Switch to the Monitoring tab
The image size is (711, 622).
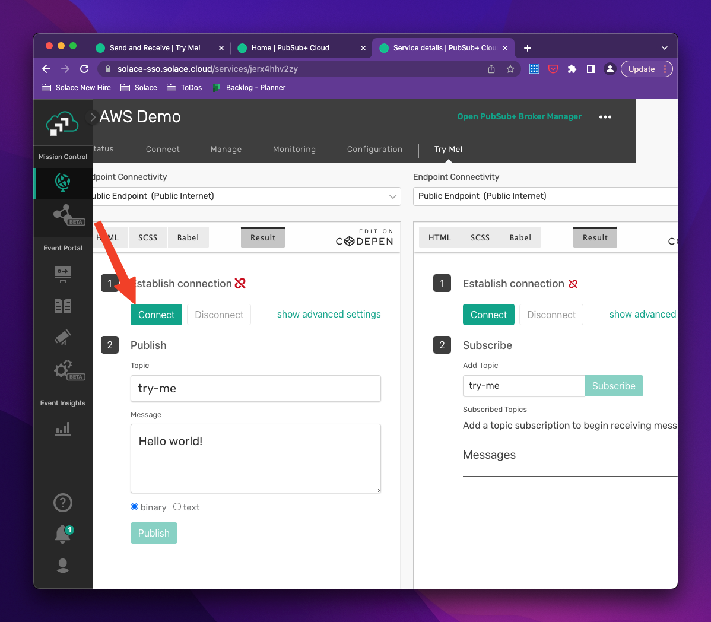point(294,149)
